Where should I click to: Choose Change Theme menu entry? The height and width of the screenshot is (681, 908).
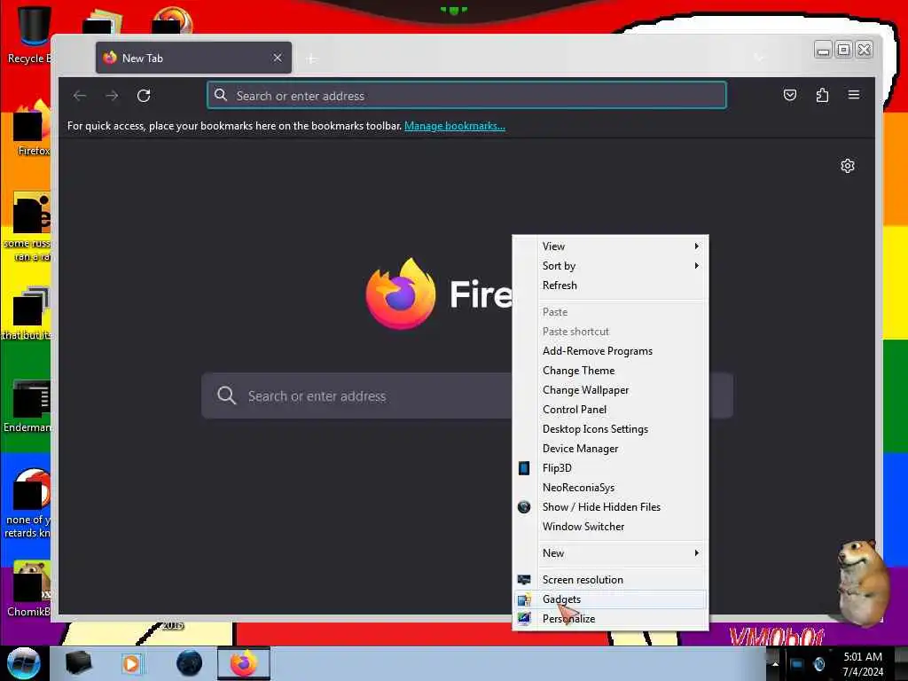tap(610, 371)
